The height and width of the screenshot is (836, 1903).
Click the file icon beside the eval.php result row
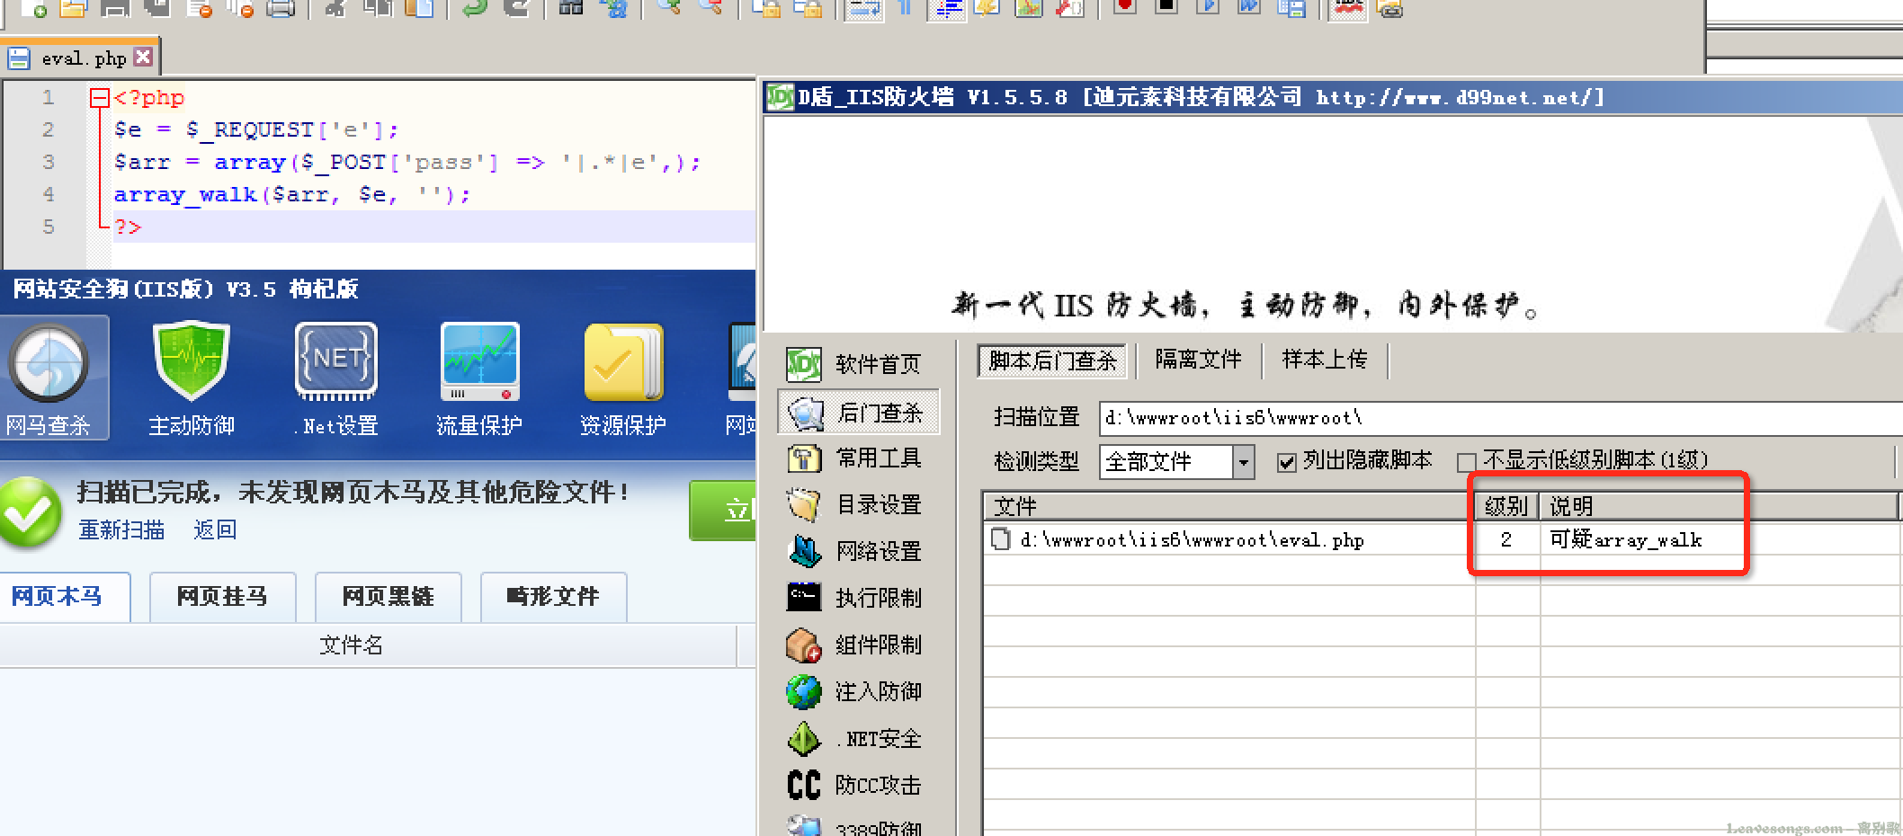[1000, 539]
